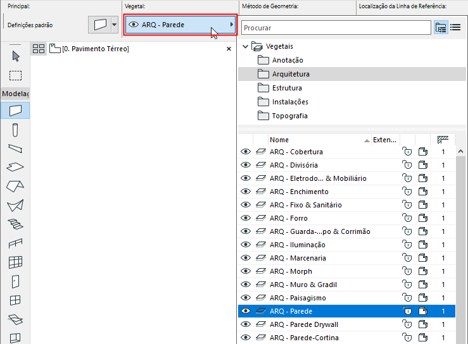The height and width of the screenshot is (344, 468).
Task: Open the ARQ - Parede layer dropdown
Action: (x=180, y=25)
